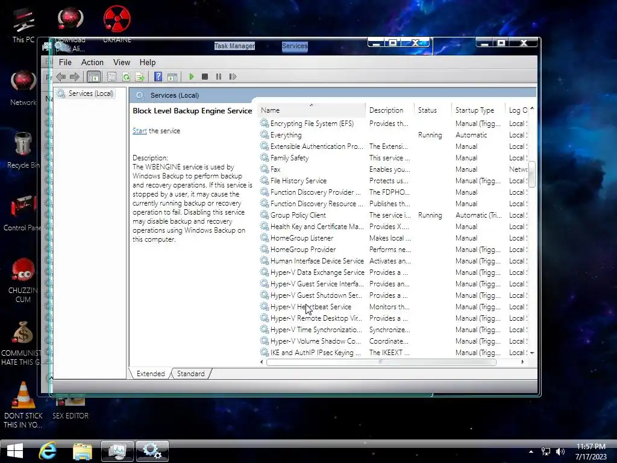Sort by the Status column header
The image size is (617, 463).
433,110
